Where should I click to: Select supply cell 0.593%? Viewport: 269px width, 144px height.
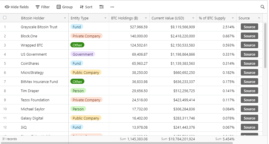(x=217, y=45)
